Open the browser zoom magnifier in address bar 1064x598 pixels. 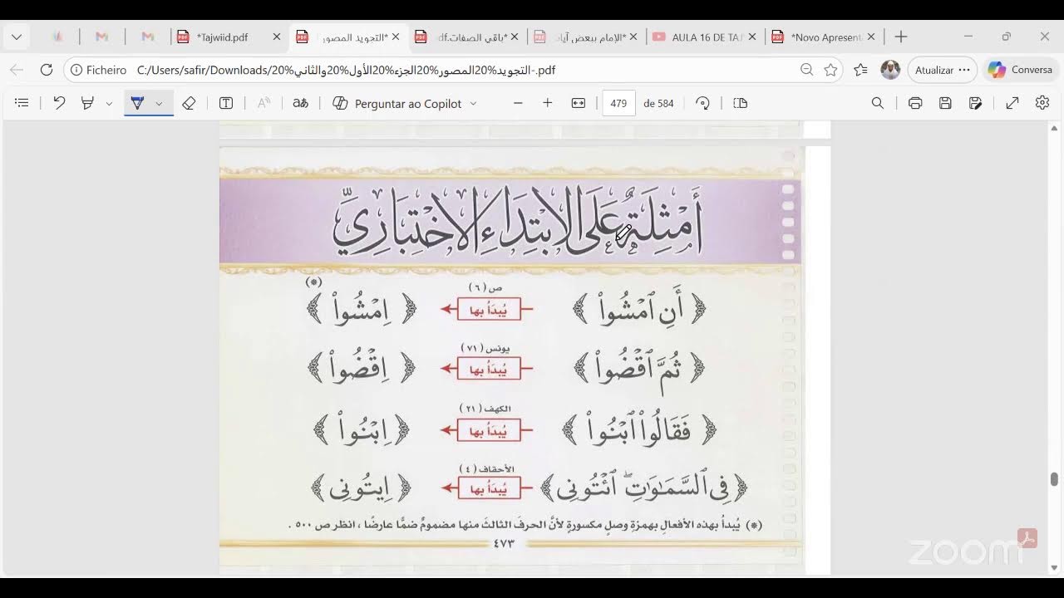[x=806, y=70]
